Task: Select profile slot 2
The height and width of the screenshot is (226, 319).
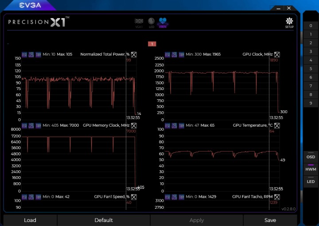Action: (x=311, y=43)
